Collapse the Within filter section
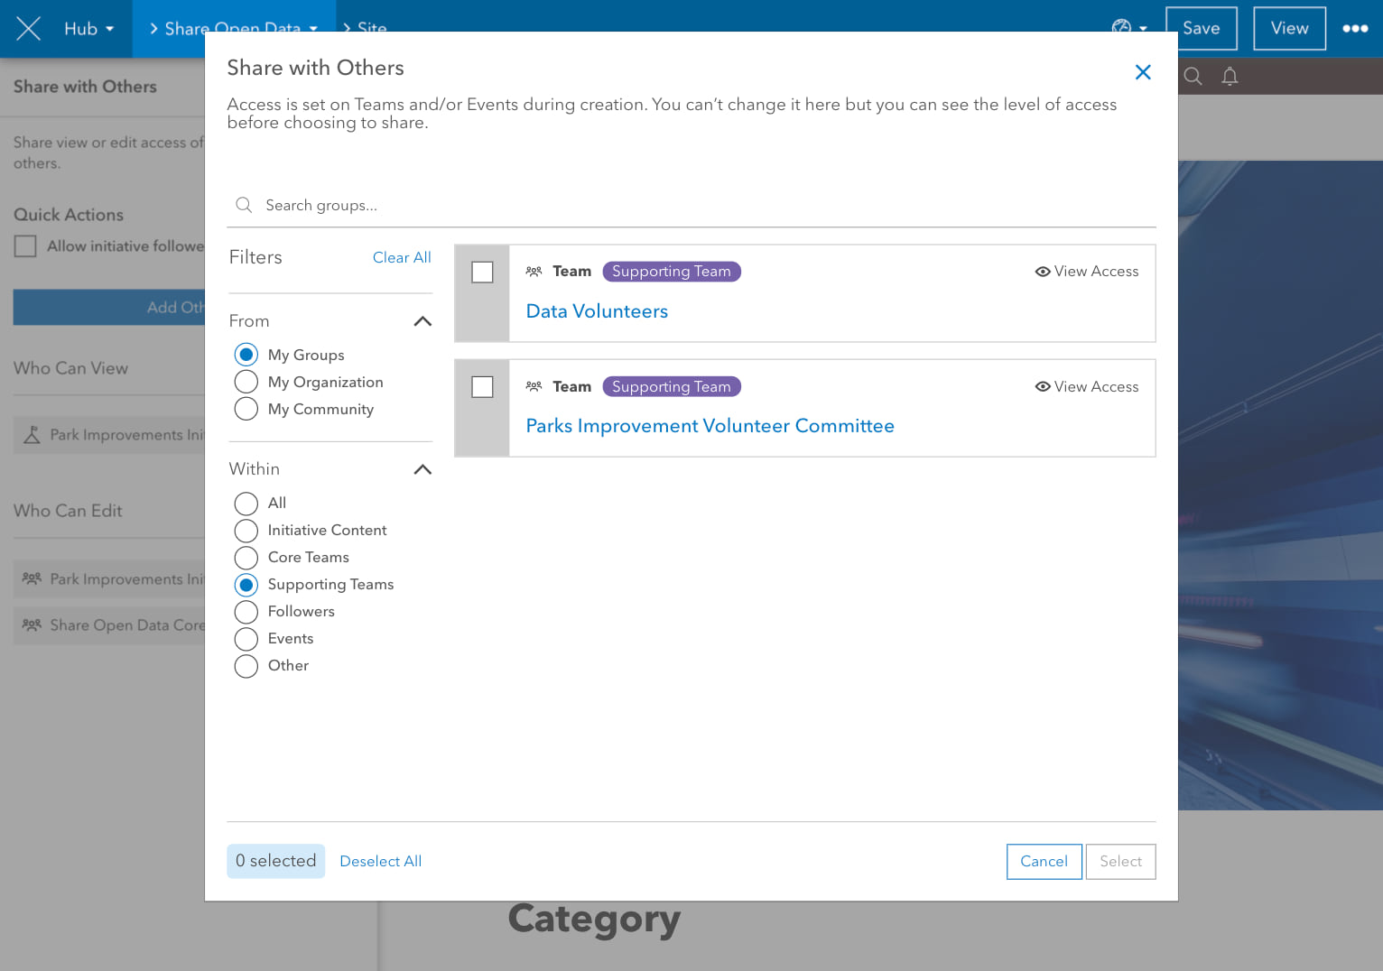 [x=422, y=469]
